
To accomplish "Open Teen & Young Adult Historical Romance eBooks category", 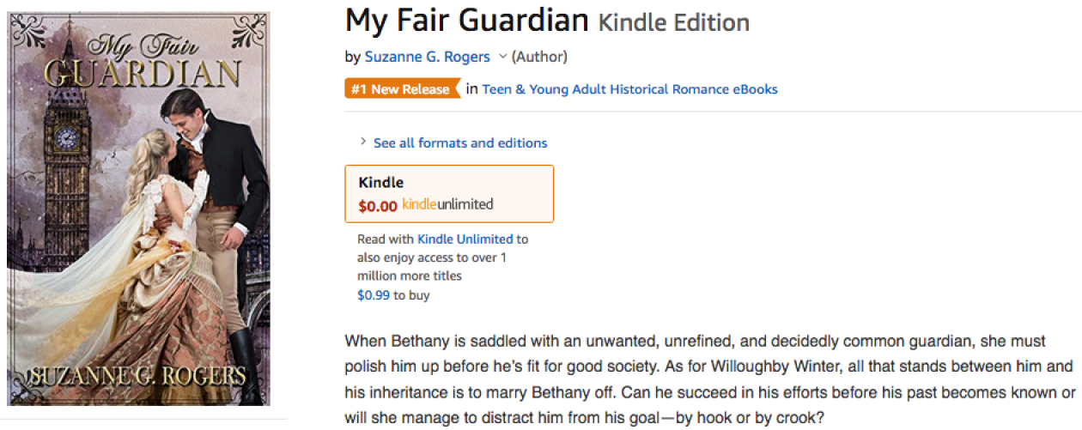I will coord(629,88).
